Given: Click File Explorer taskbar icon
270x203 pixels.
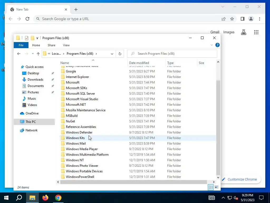Looking at the screenshot, I should pos(32,198).
